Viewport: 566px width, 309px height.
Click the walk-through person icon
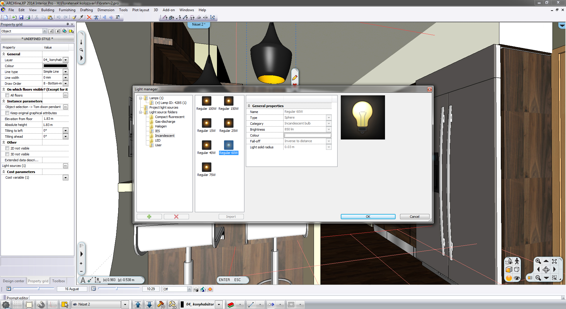click(x=517, y=261)
